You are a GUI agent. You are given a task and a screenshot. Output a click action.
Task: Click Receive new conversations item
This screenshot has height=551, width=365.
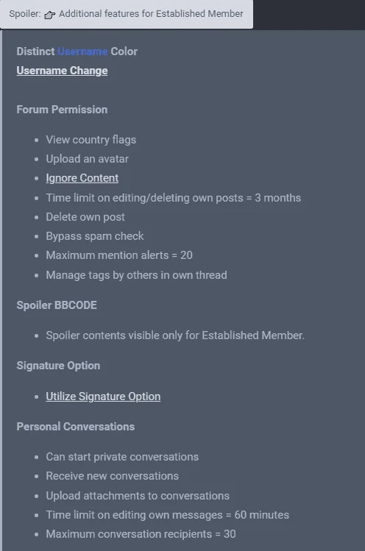tap(112, 476)
